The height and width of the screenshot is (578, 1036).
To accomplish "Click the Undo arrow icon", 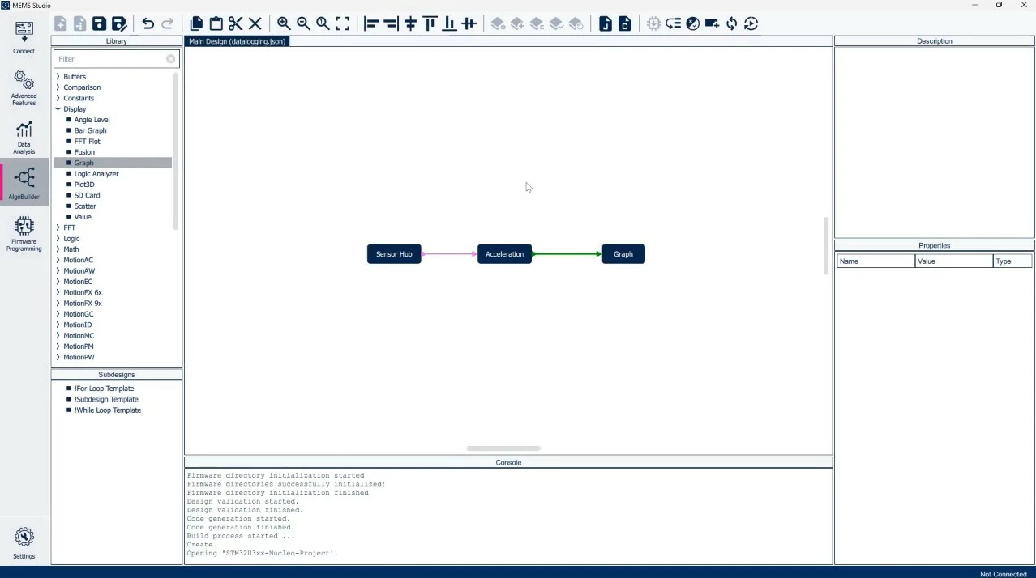I will (148, 23).
